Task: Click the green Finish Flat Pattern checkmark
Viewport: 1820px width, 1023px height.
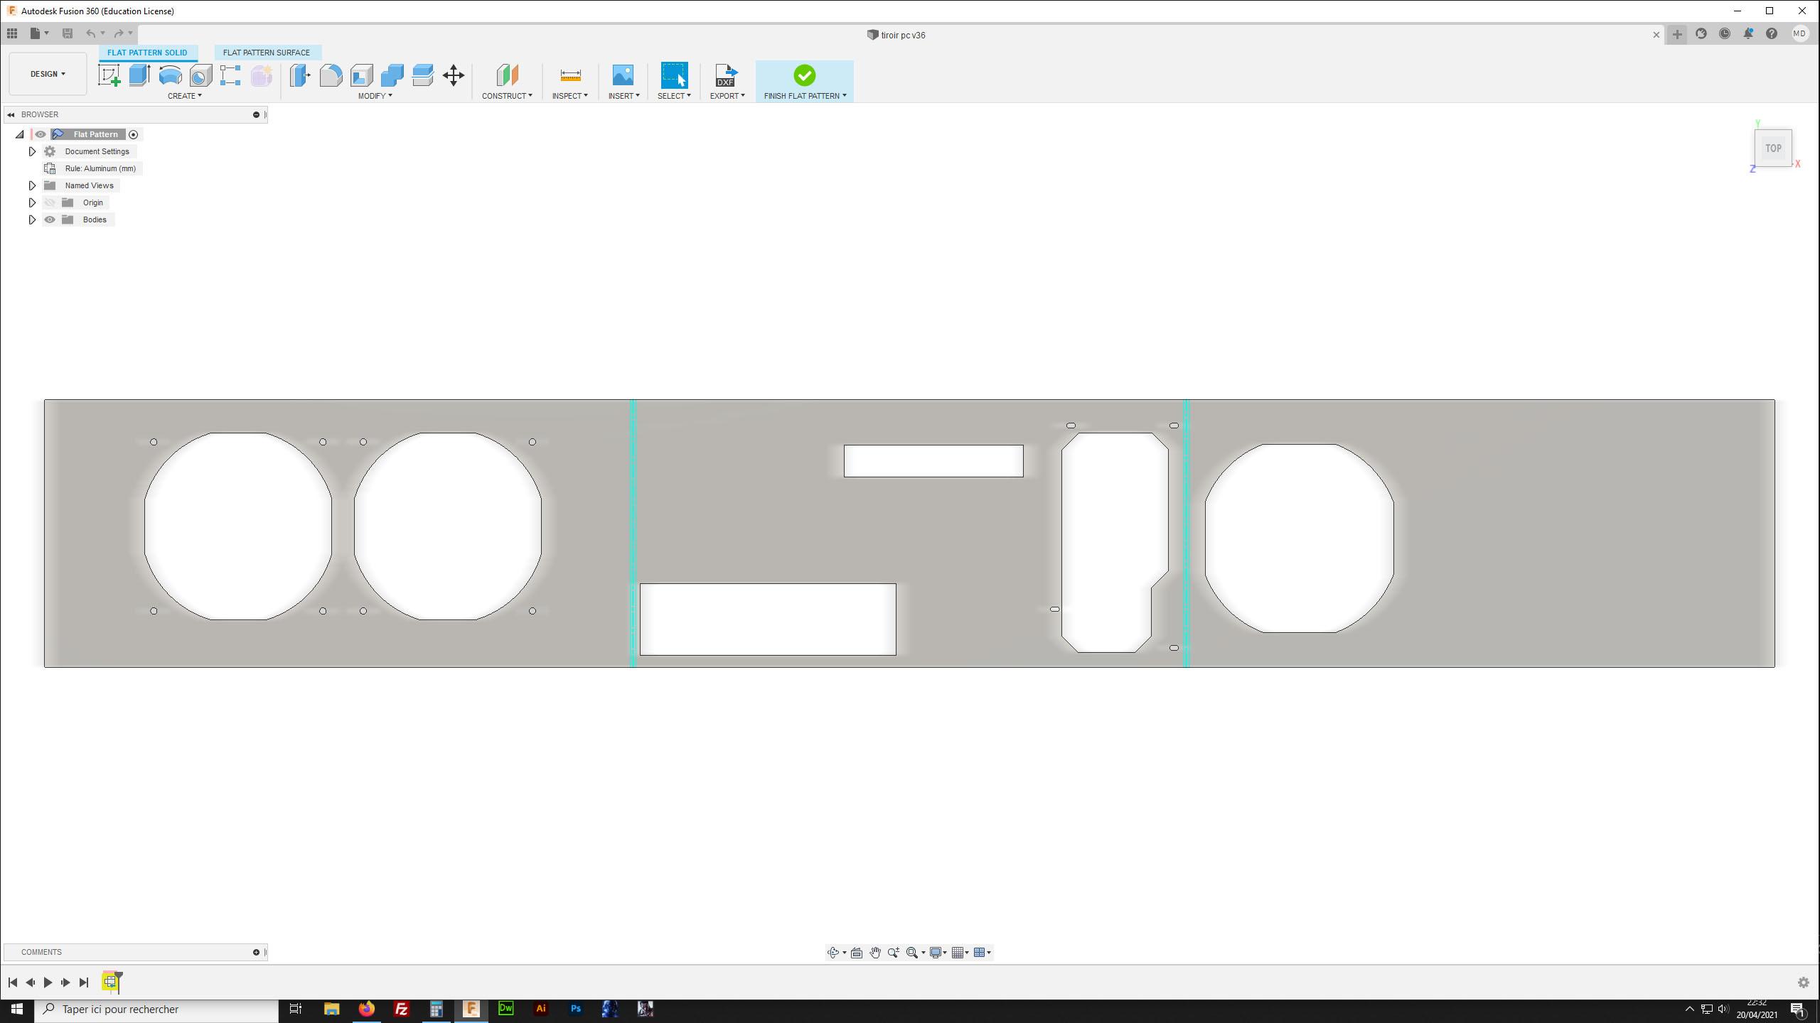Action: [x=804, y=75]
